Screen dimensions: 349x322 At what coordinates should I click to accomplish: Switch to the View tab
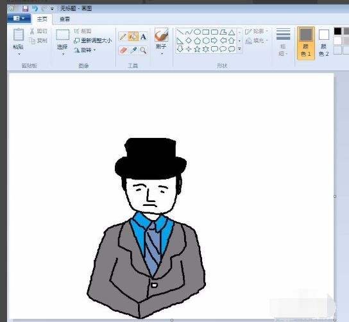[x=65, y=19]
